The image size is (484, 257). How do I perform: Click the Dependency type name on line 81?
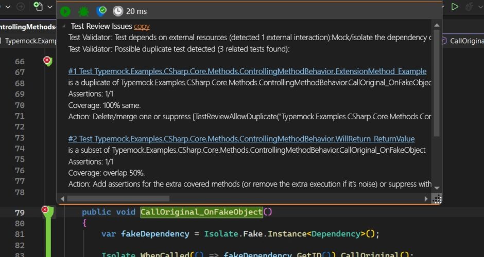point(336,234)
